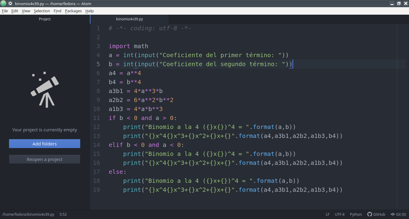Click cursor position 5:52 in status bar
Screen dimensions: 409x219
[x=63, y=214]
